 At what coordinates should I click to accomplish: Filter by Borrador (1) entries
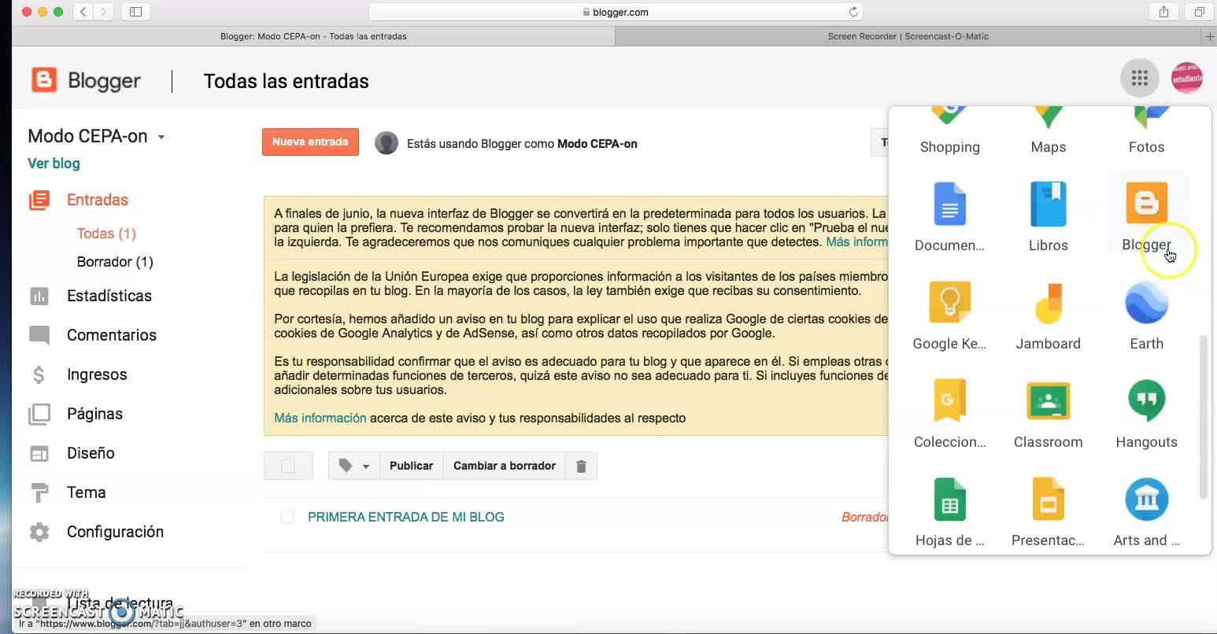tap(115, 262)
